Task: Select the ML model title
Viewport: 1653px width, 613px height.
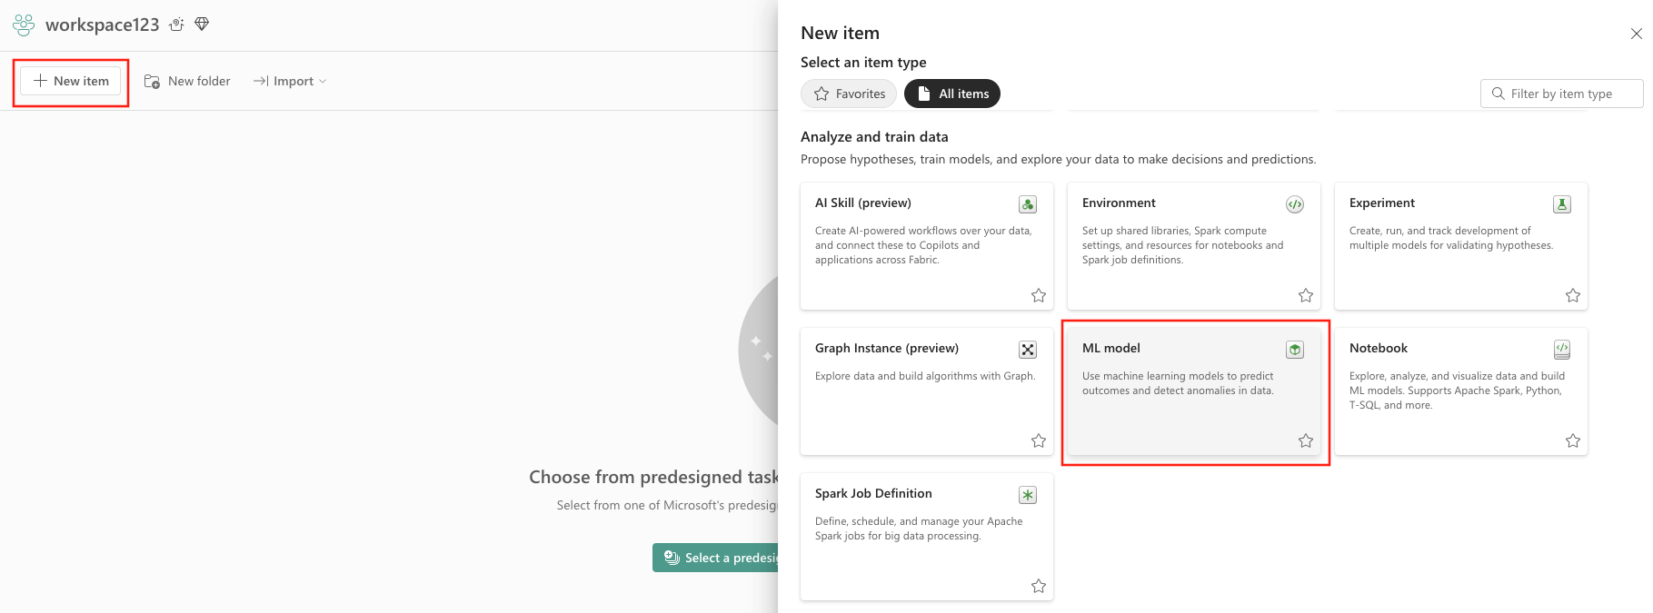Action: 1110,348
